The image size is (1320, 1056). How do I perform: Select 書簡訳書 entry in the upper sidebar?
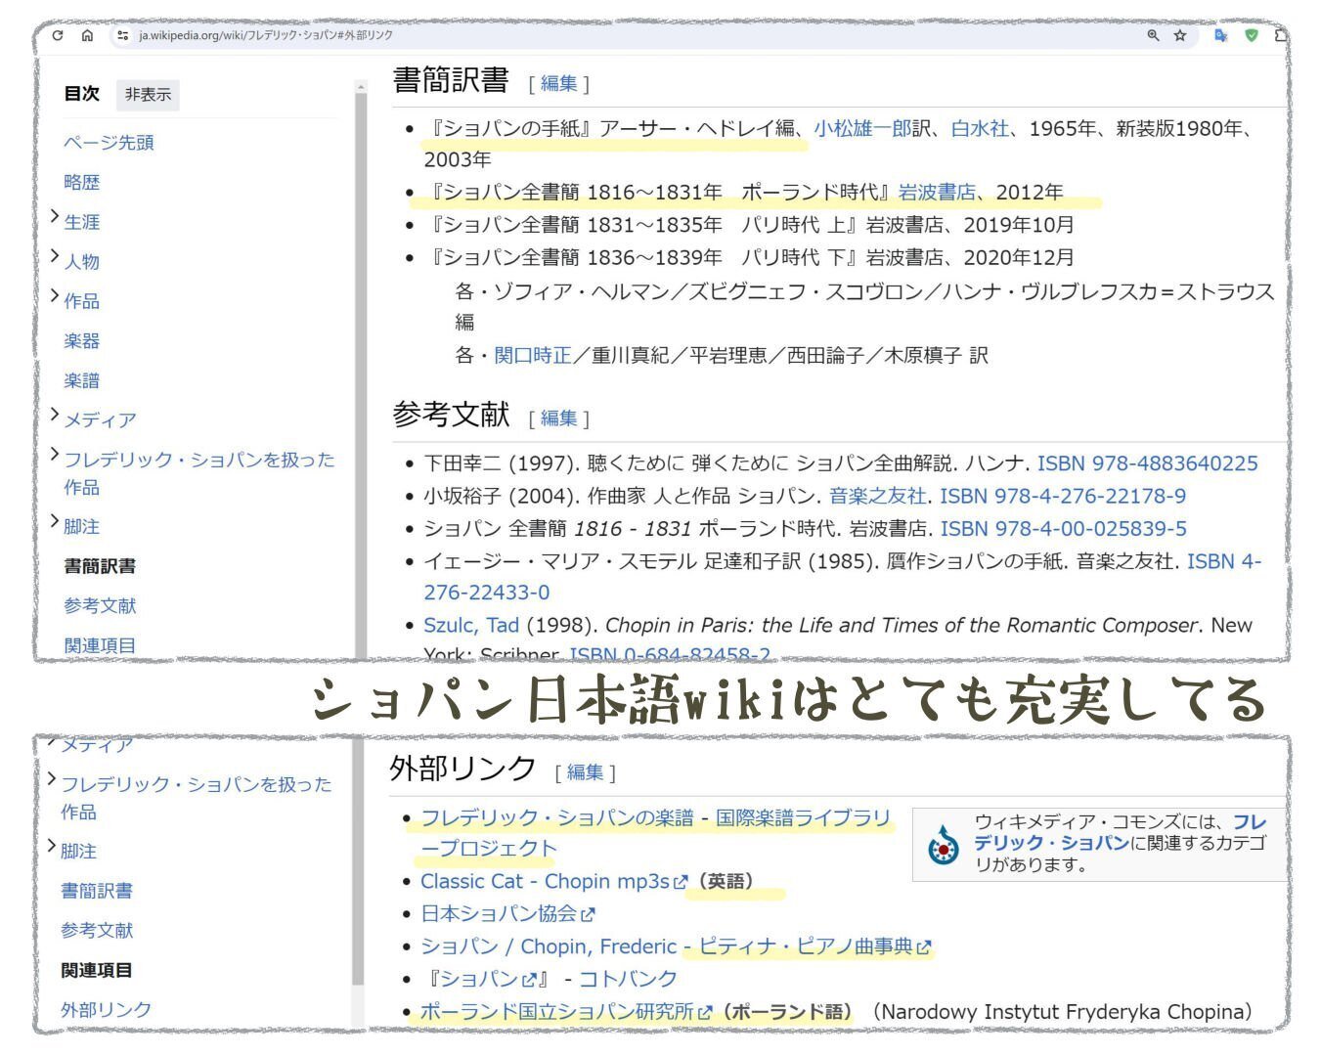(100, 566)
